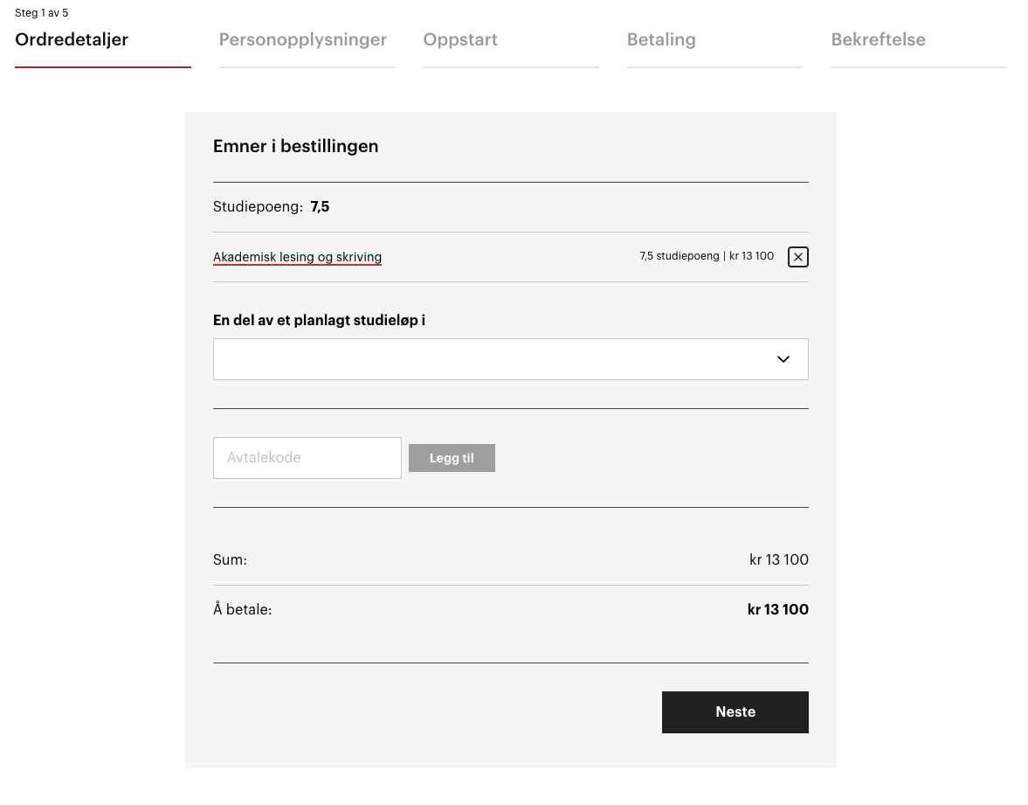Expand the planlagt studieløp dropdown arrow
The width and height of the screenshot is (1028, 805).
tap(783, 359)
